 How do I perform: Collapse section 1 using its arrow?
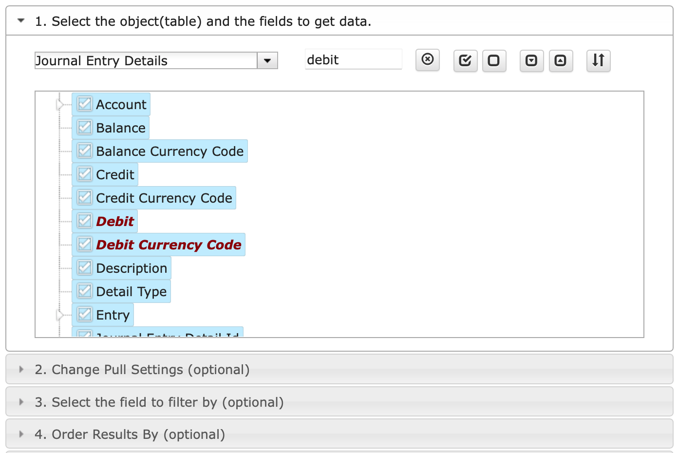[21, 21]
